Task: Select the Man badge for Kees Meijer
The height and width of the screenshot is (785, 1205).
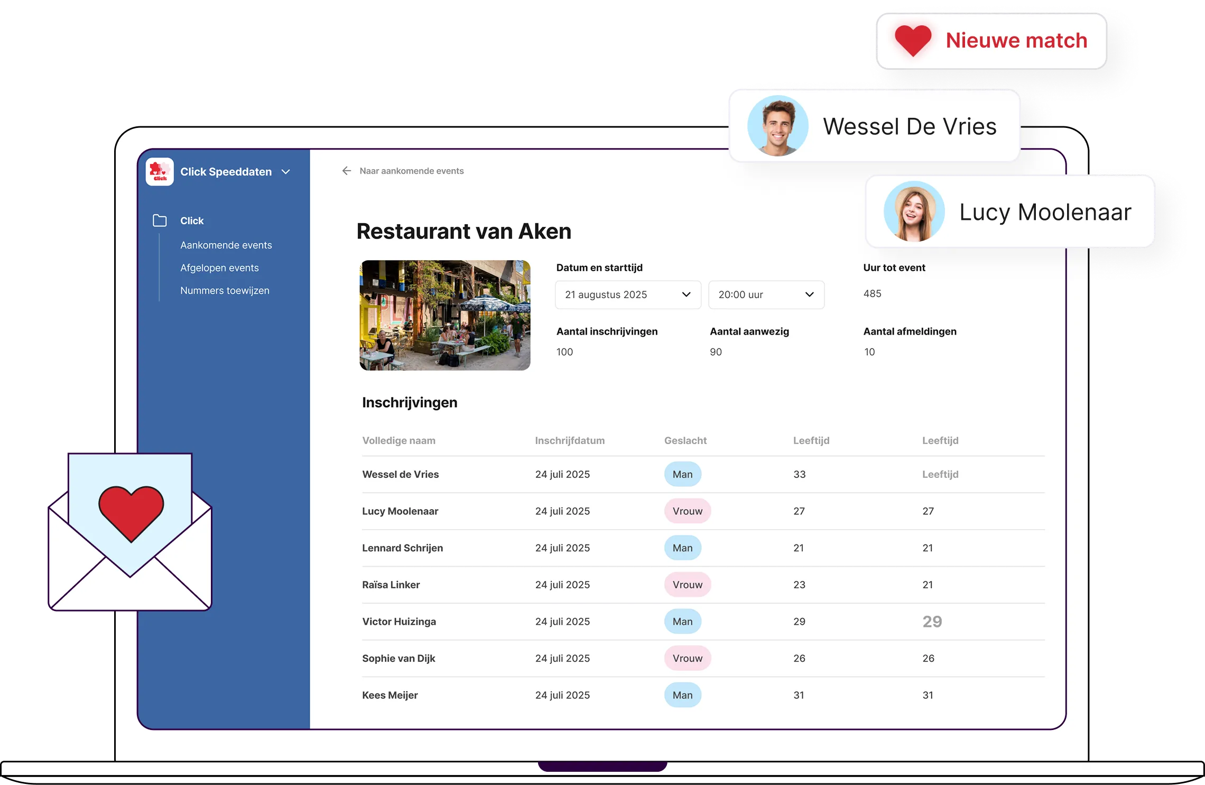Action: click(x=682, y=695)
